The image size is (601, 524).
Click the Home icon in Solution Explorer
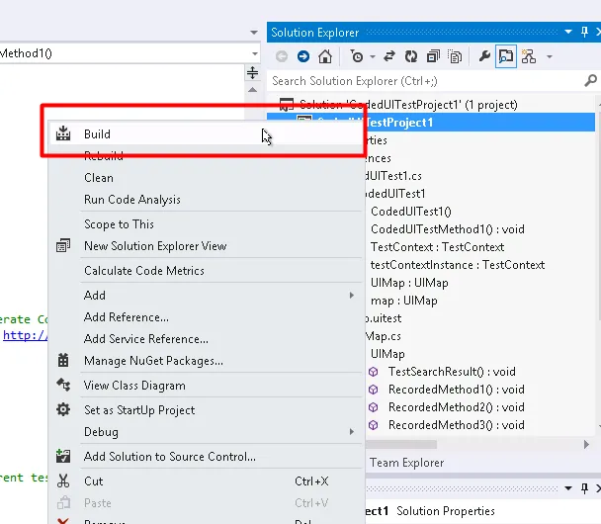[324, 56]
